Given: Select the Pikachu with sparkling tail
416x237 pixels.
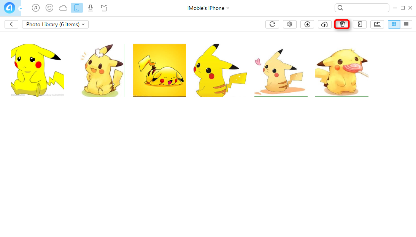Looking at the screenshot, I should 220,70.
